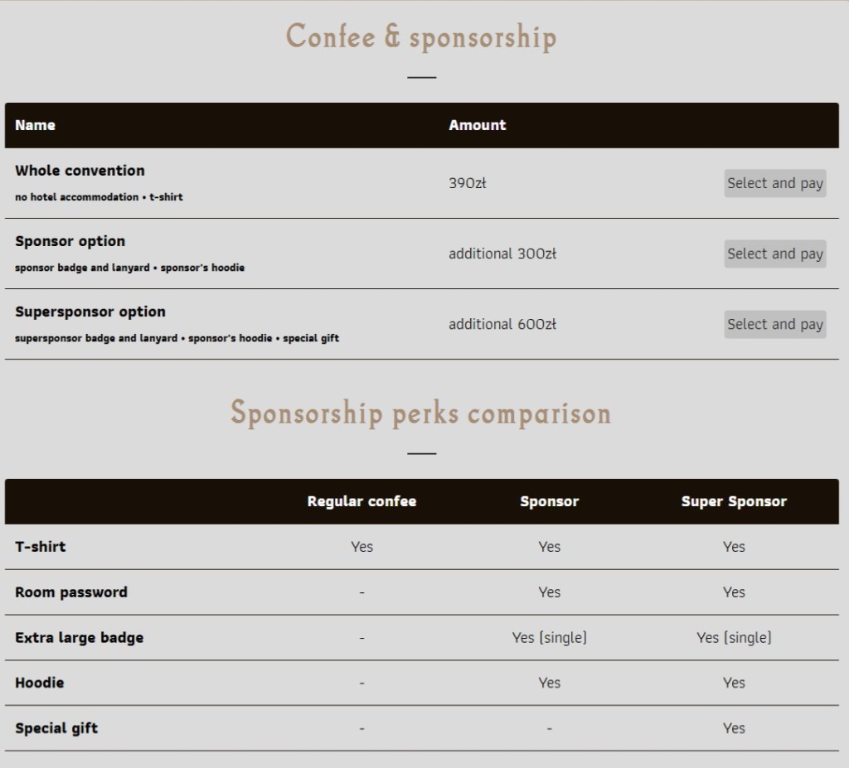Select the Sponsor option row title
849x768 pixels.
[x=70, y=241]
